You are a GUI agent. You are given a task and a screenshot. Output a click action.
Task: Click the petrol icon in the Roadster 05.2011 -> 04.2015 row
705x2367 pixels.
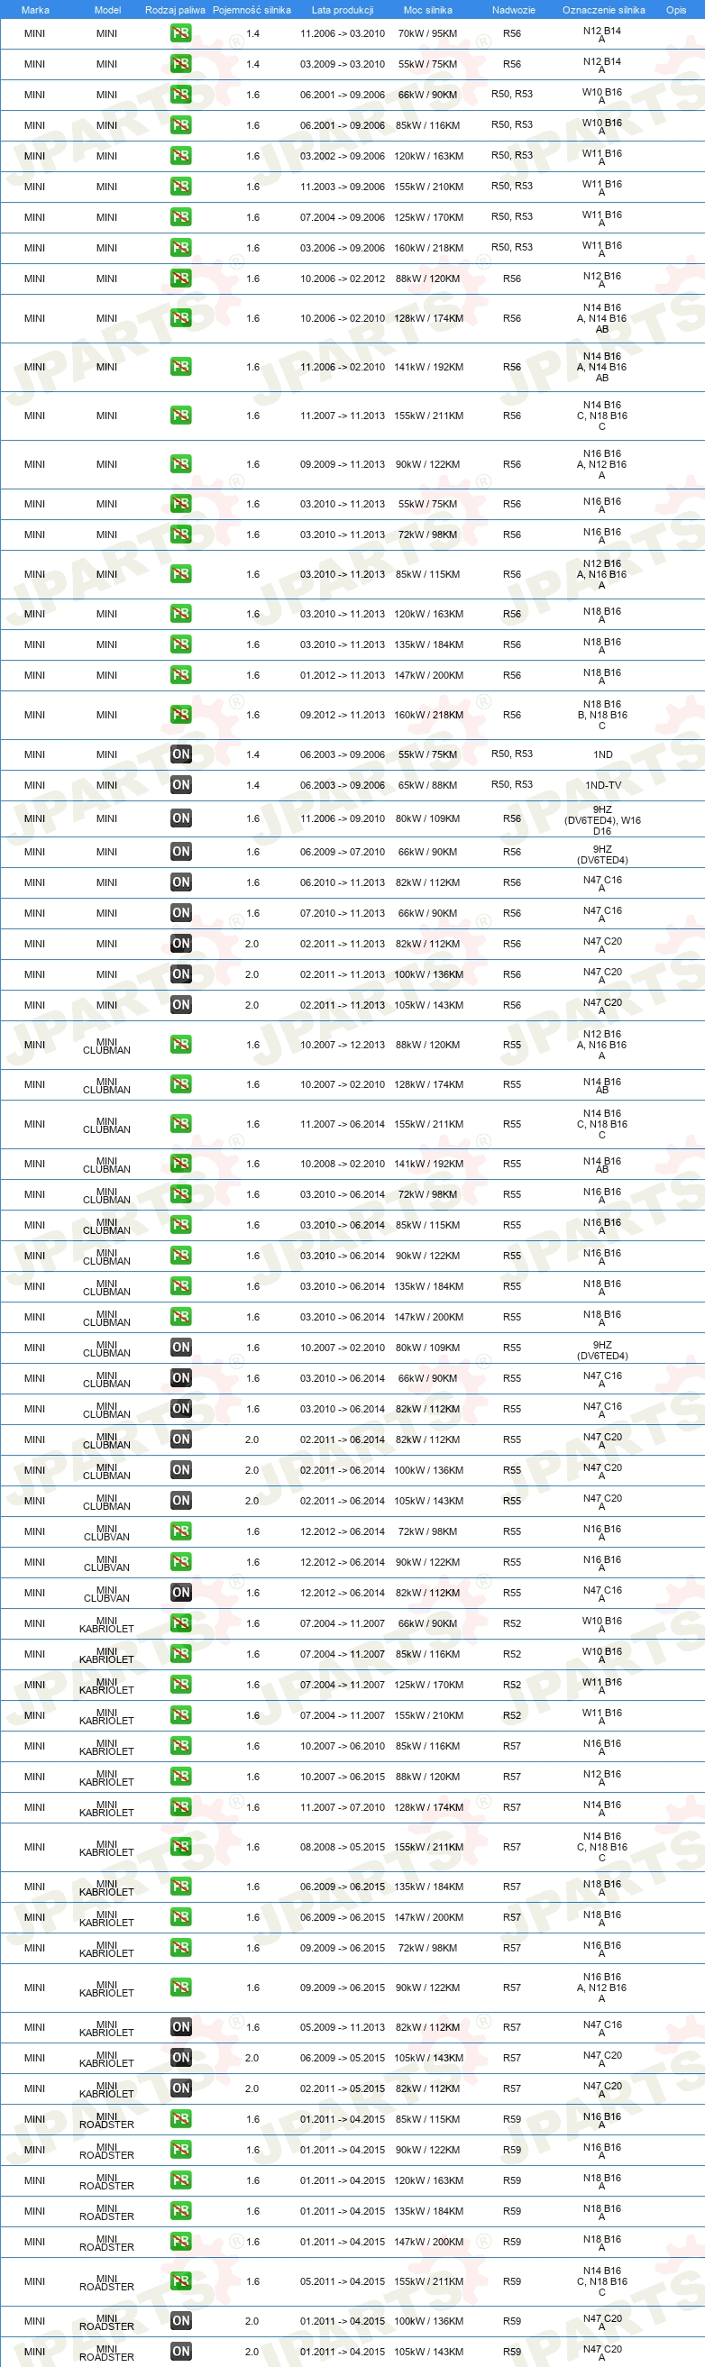point(181,2281)
